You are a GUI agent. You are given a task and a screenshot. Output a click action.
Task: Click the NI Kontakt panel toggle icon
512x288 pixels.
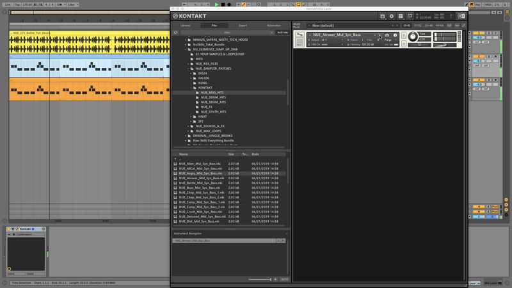(461, 16)
